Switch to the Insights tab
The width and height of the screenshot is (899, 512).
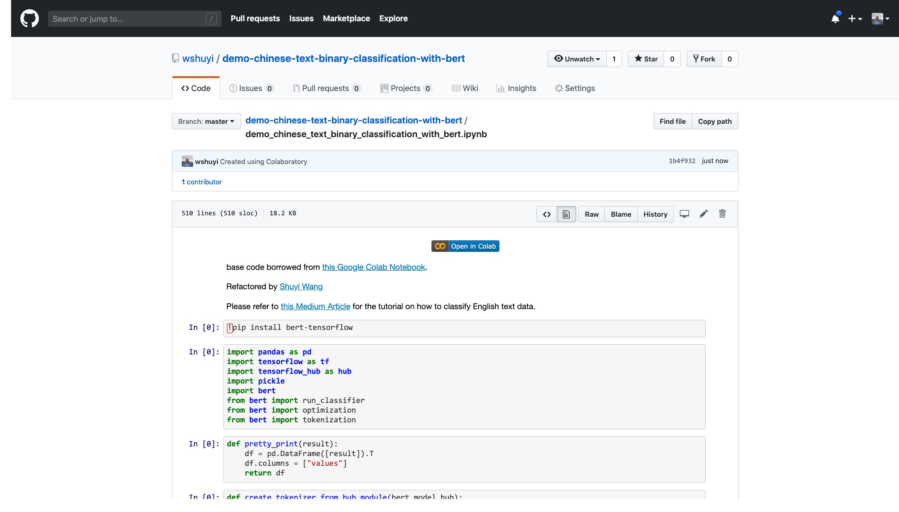pyautogui.click(x=517, y=88)
